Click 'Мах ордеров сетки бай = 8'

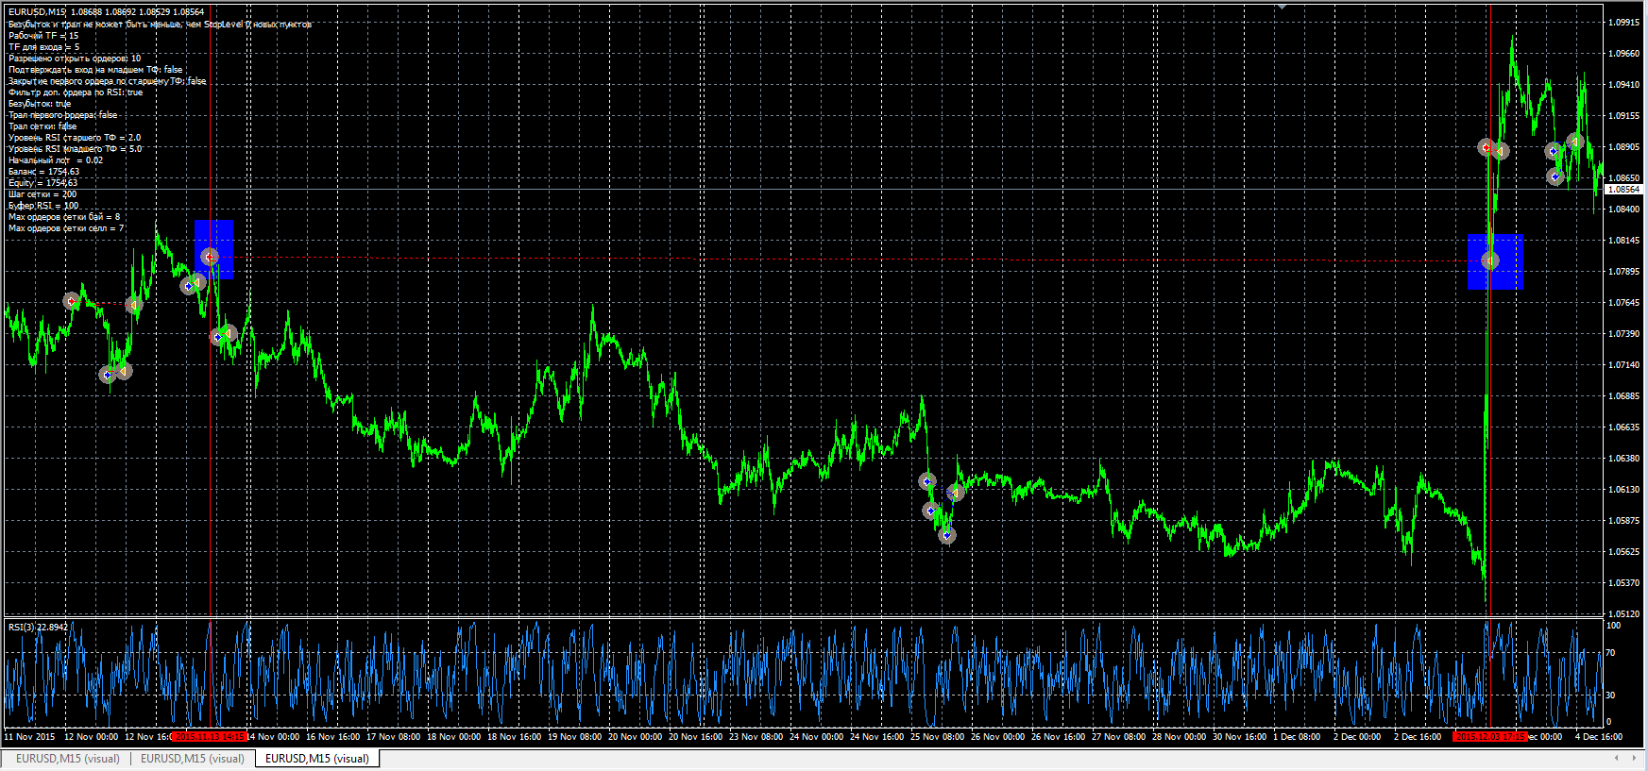coord(64,217)
